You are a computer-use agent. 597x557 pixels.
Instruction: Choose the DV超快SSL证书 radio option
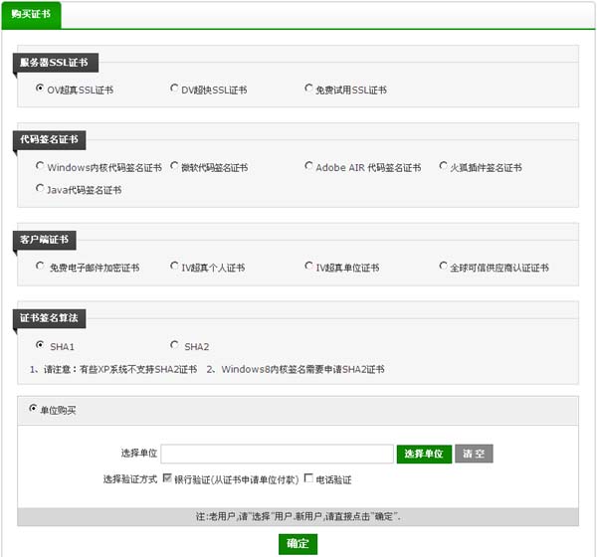pos(175,89)
